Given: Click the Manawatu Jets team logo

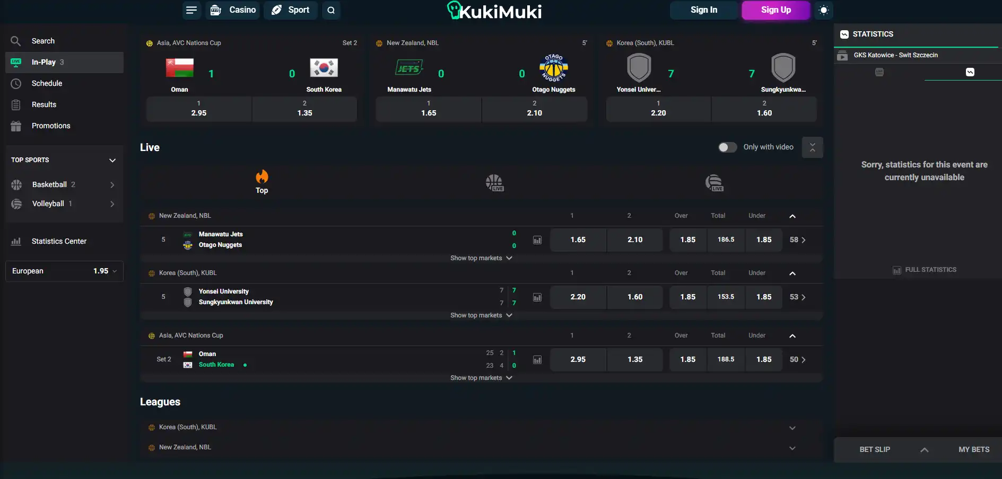Looking at the screenshot, I should point(409,68).
